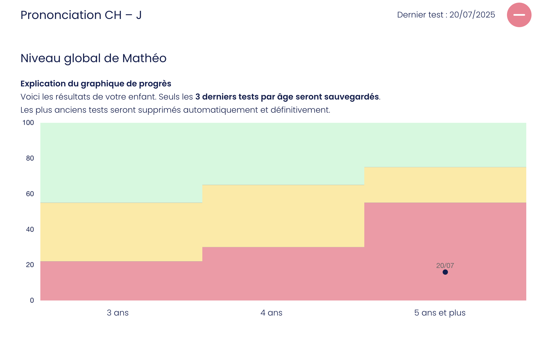Click the 0 value on the y-axis
Viewport: 552px width, 338px height.
[31, 300]
